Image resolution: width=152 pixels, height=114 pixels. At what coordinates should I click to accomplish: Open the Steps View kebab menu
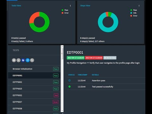click(x=139, y=6)
